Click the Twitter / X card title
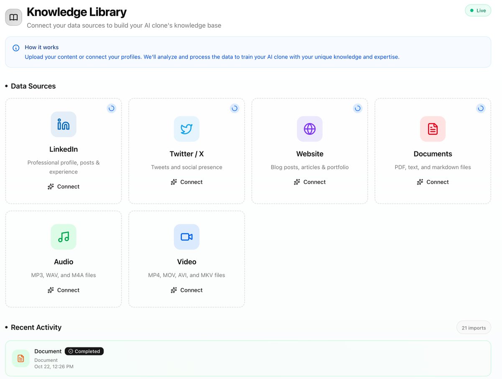 coord(187,154)
